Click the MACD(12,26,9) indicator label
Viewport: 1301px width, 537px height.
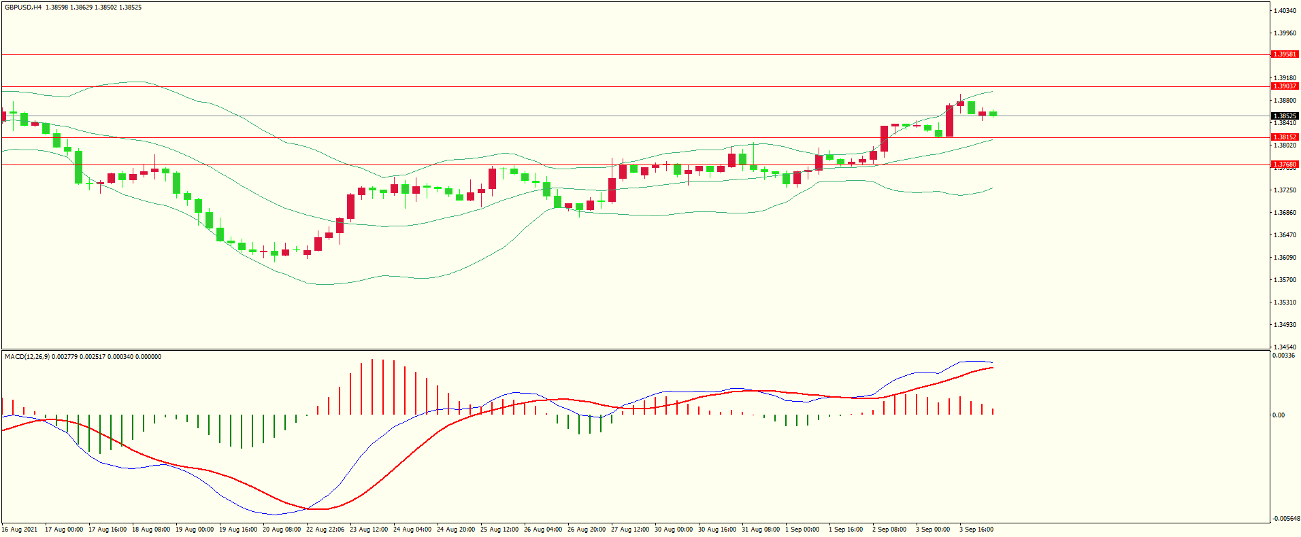[x=27, y=357]
